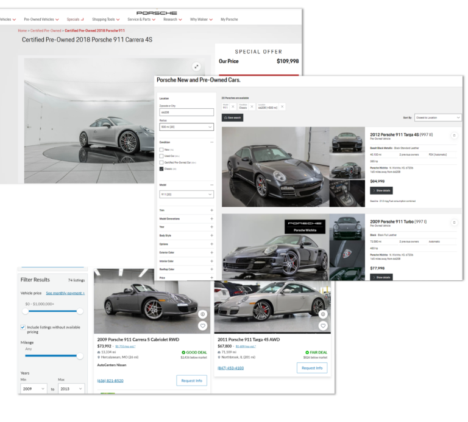Click the Porsche wordmark logo in header
468x422 pixels.
coord(157,13)
